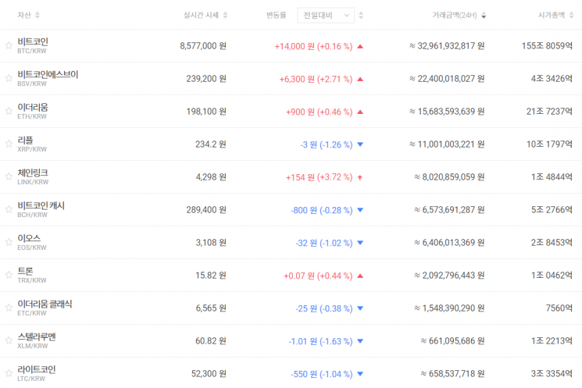582x388 pixels.
Task: Click the 239,200 원 price
Action: click(x=206, y=79)
